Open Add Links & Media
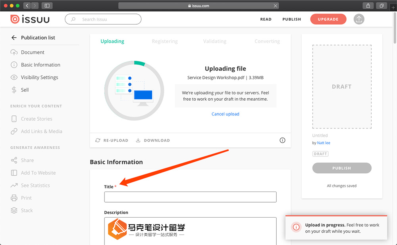The width and height of the screenshot is (397, 245). [x=42, y=131]
